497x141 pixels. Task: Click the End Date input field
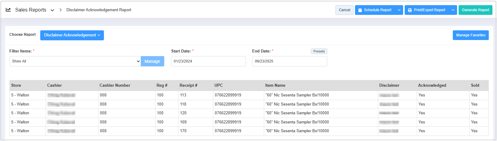(x=289, y=61)
